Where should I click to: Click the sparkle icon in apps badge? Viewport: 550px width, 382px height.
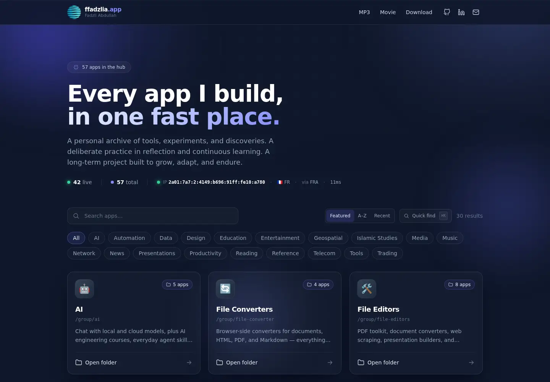[76, 67]
